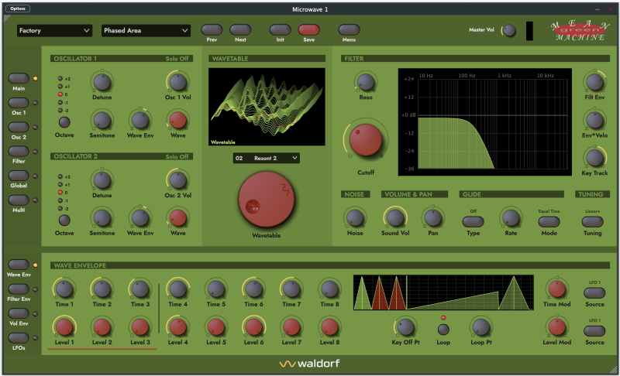Toggle Oscillator 2 Solo Off
This screenshot has width=620, height=376.
(x=177, y=156)
